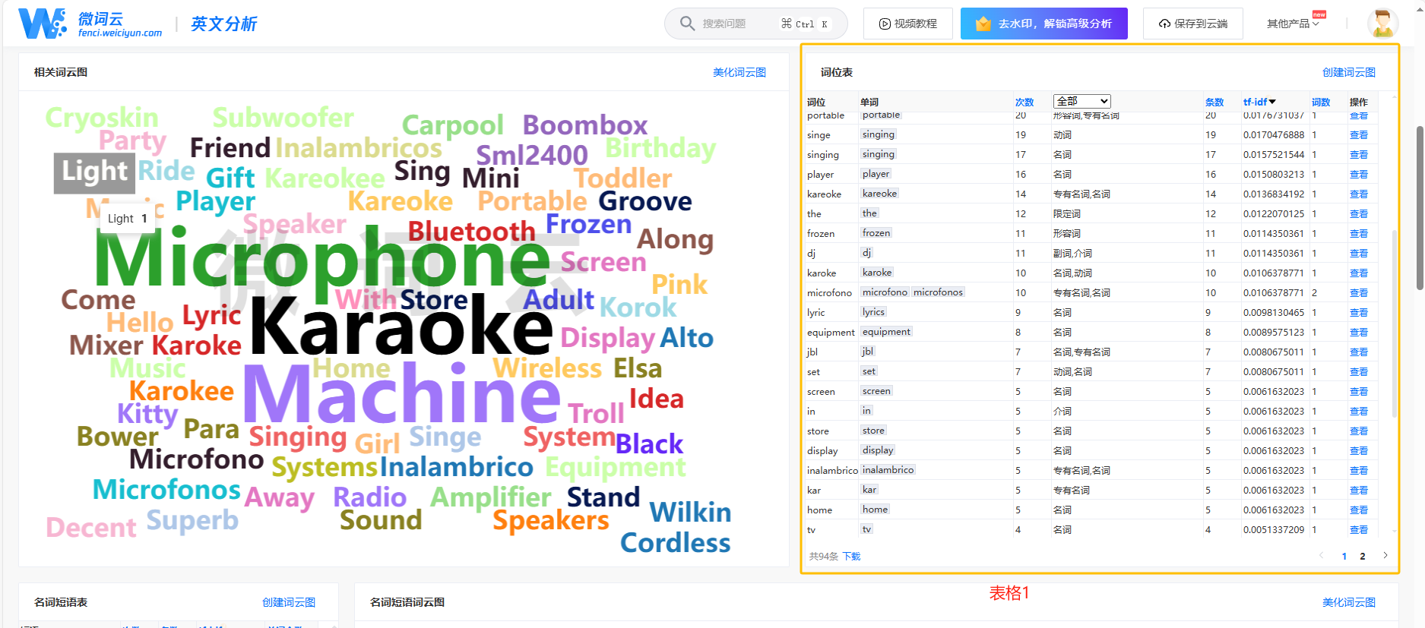Click the highlighted word Light in cloud
The height and width of the screenshot is (628, 1425).
coord(94,172)
